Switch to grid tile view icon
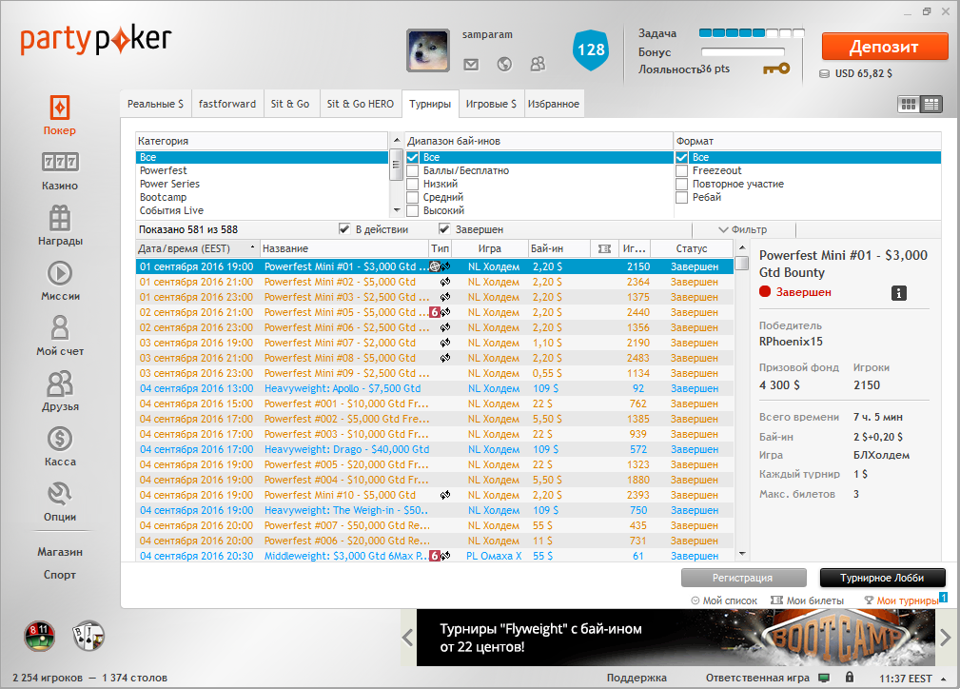 tap(909, 104)
